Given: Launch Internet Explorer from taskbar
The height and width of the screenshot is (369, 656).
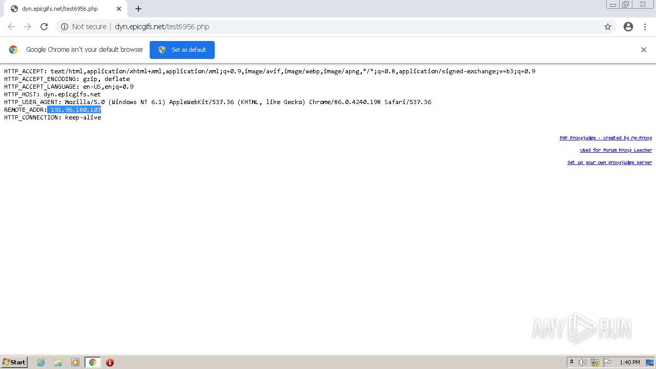Looking at the screenshot, I should [x=41, y=362].
